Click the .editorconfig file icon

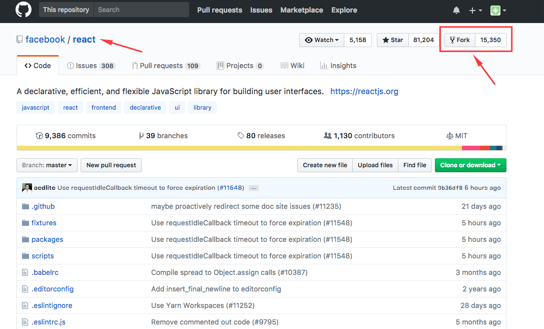pyautogui.click(x=25, y=289)
